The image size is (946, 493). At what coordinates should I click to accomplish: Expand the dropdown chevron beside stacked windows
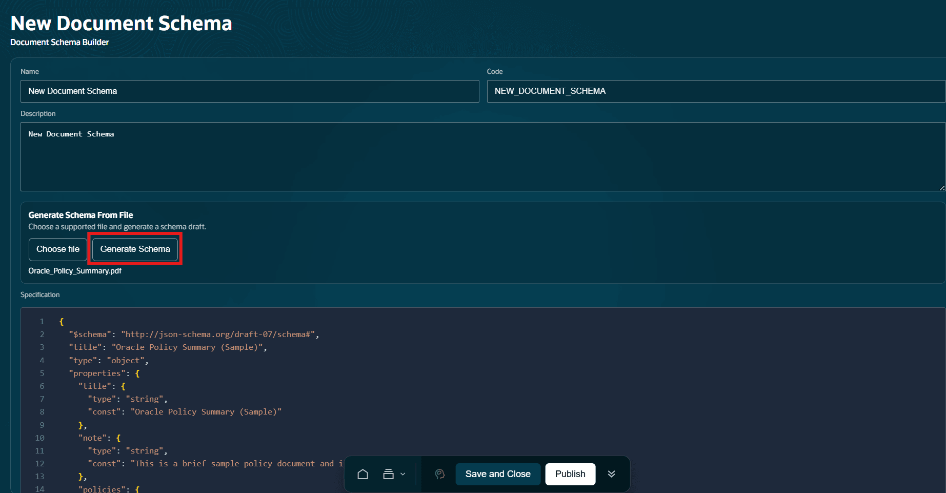click(403, 474)
